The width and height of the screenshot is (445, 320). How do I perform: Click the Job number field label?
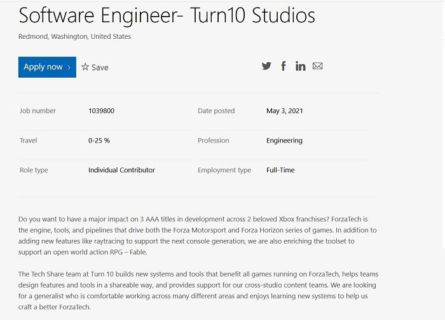[38, 111]
